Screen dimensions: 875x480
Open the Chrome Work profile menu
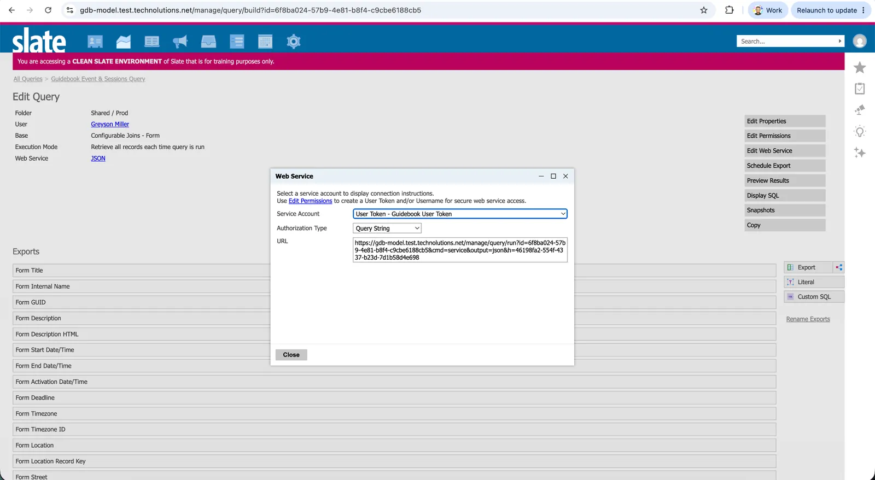[768, 10]
